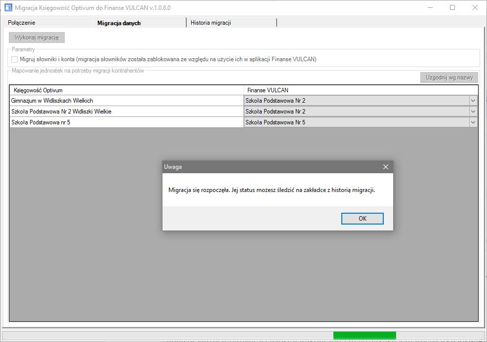Screen dimensions: 487x342
Task: Select the Gimnazjum w Widliszkach Wielkich cell
Action: (126, 101)
